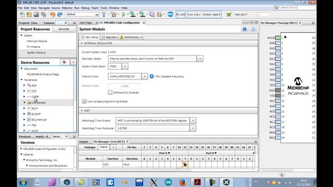Click the locked CLKI pin icon in grid
The width and height of the screenshot is (333, 187).
point(185,164)
